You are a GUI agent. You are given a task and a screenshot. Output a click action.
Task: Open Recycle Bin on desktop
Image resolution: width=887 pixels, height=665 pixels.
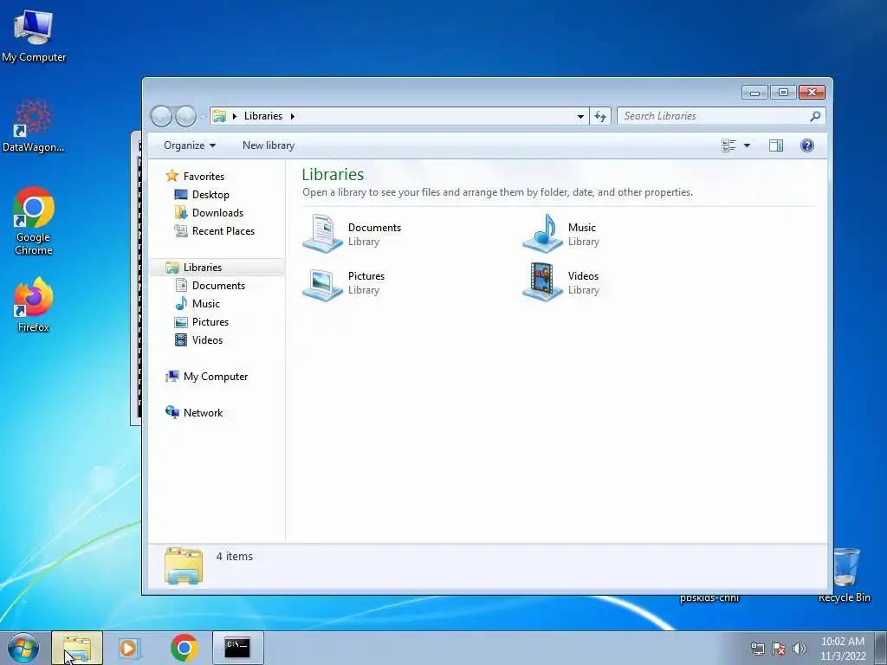point(845,575)
